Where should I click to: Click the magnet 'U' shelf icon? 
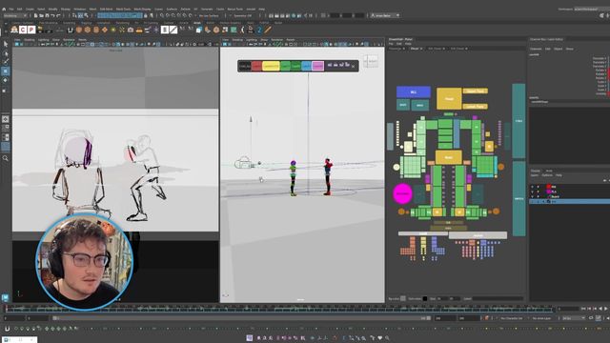tap(71, 30)
